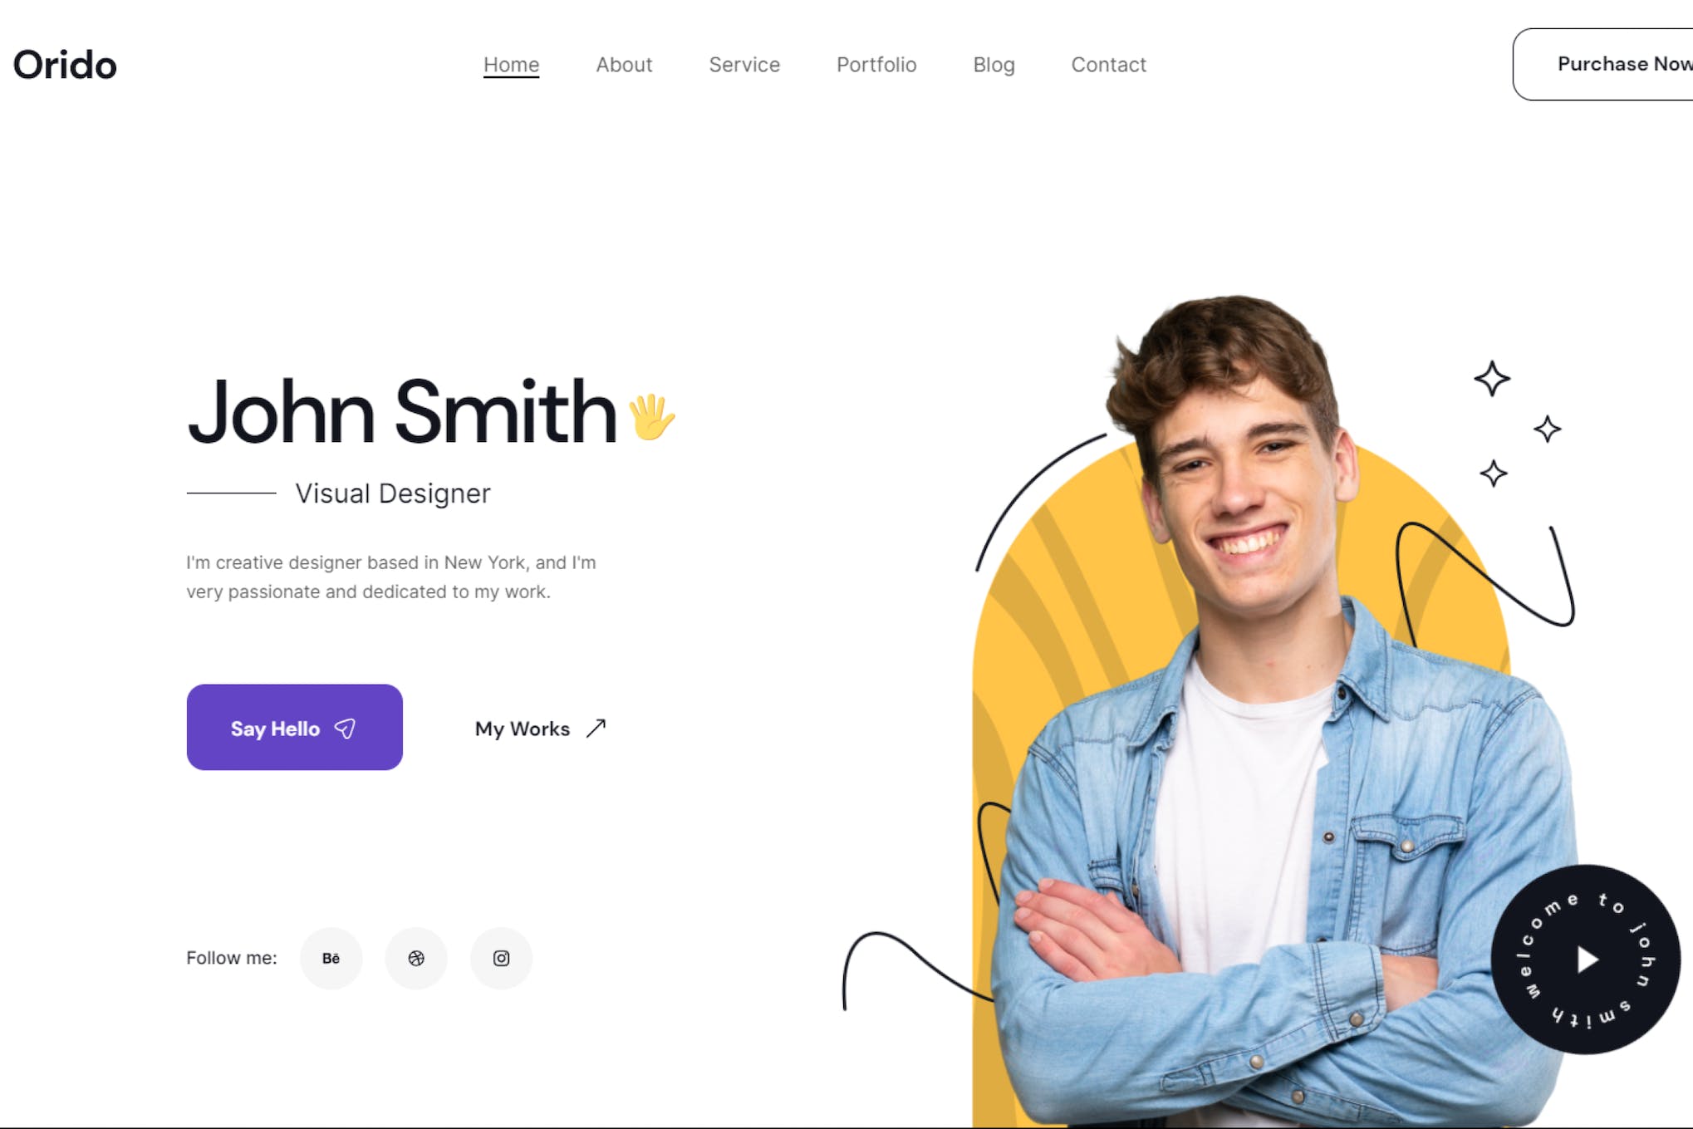Click the Home navigation tab

[512, 64]
